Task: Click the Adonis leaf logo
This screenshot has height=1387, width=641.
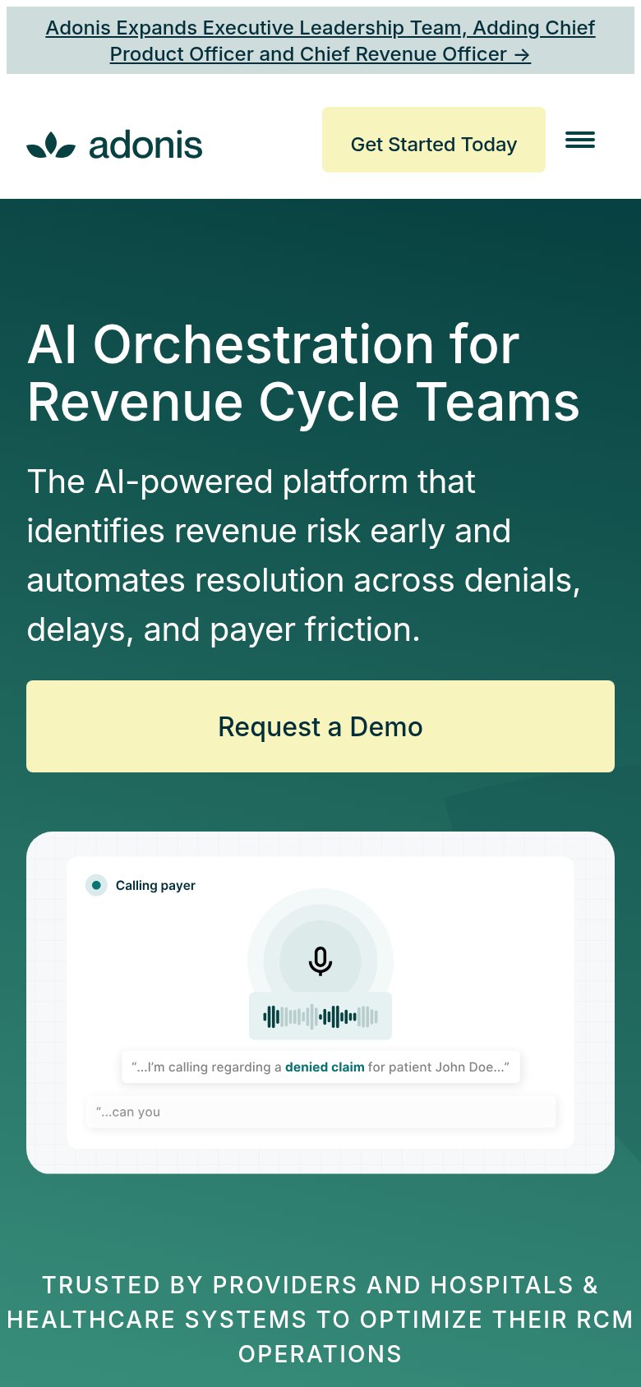Action: (51, 145)
